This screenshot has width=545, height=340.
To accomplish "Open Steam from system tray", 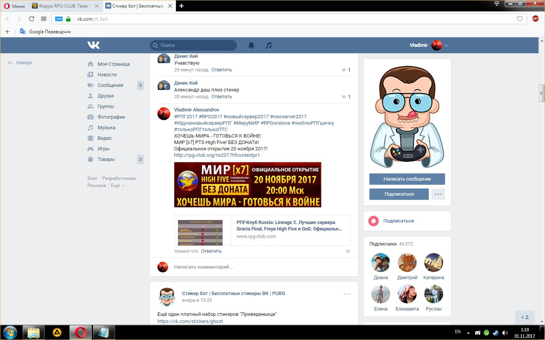I will click(x=495, y=333).
